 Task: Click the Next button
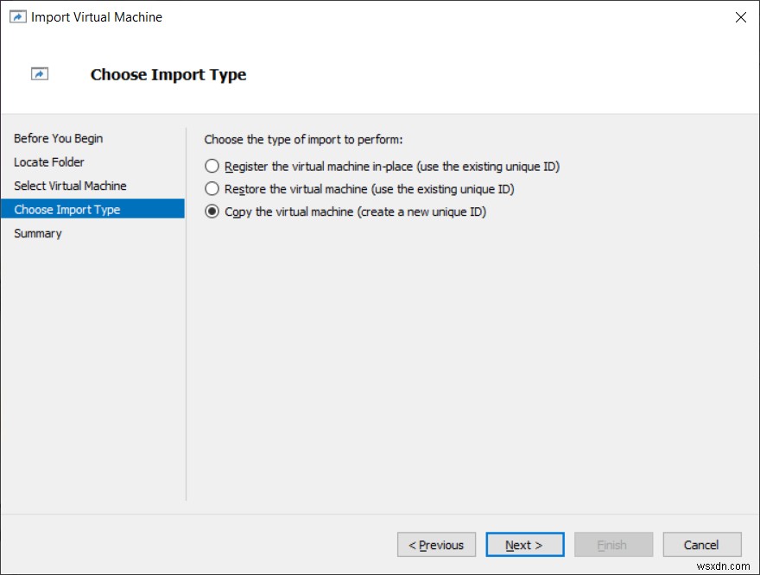click(524, 544)
